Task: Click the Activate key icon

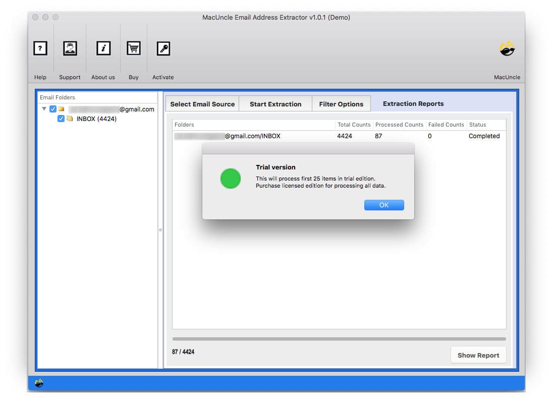Action: coord(163,48)
